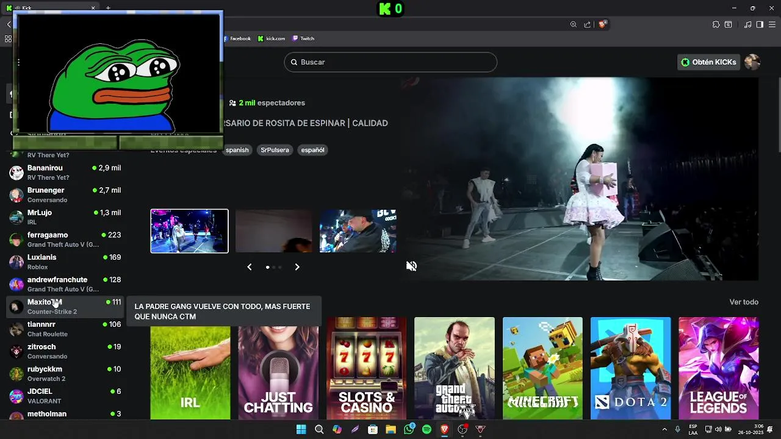Open rubyckkm Overwatch 2 channel
This screenshot has height=439, width=781.
(65, 374)
